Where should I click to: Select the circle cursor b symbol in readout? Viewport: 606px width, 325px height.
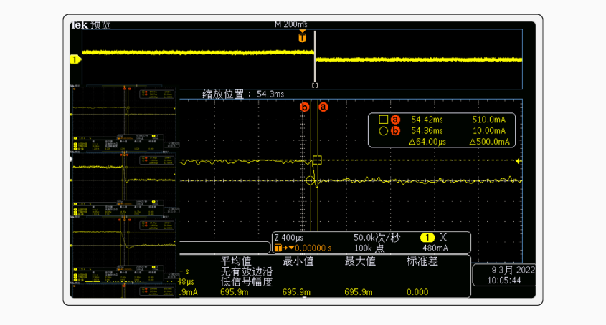(383, 131)
